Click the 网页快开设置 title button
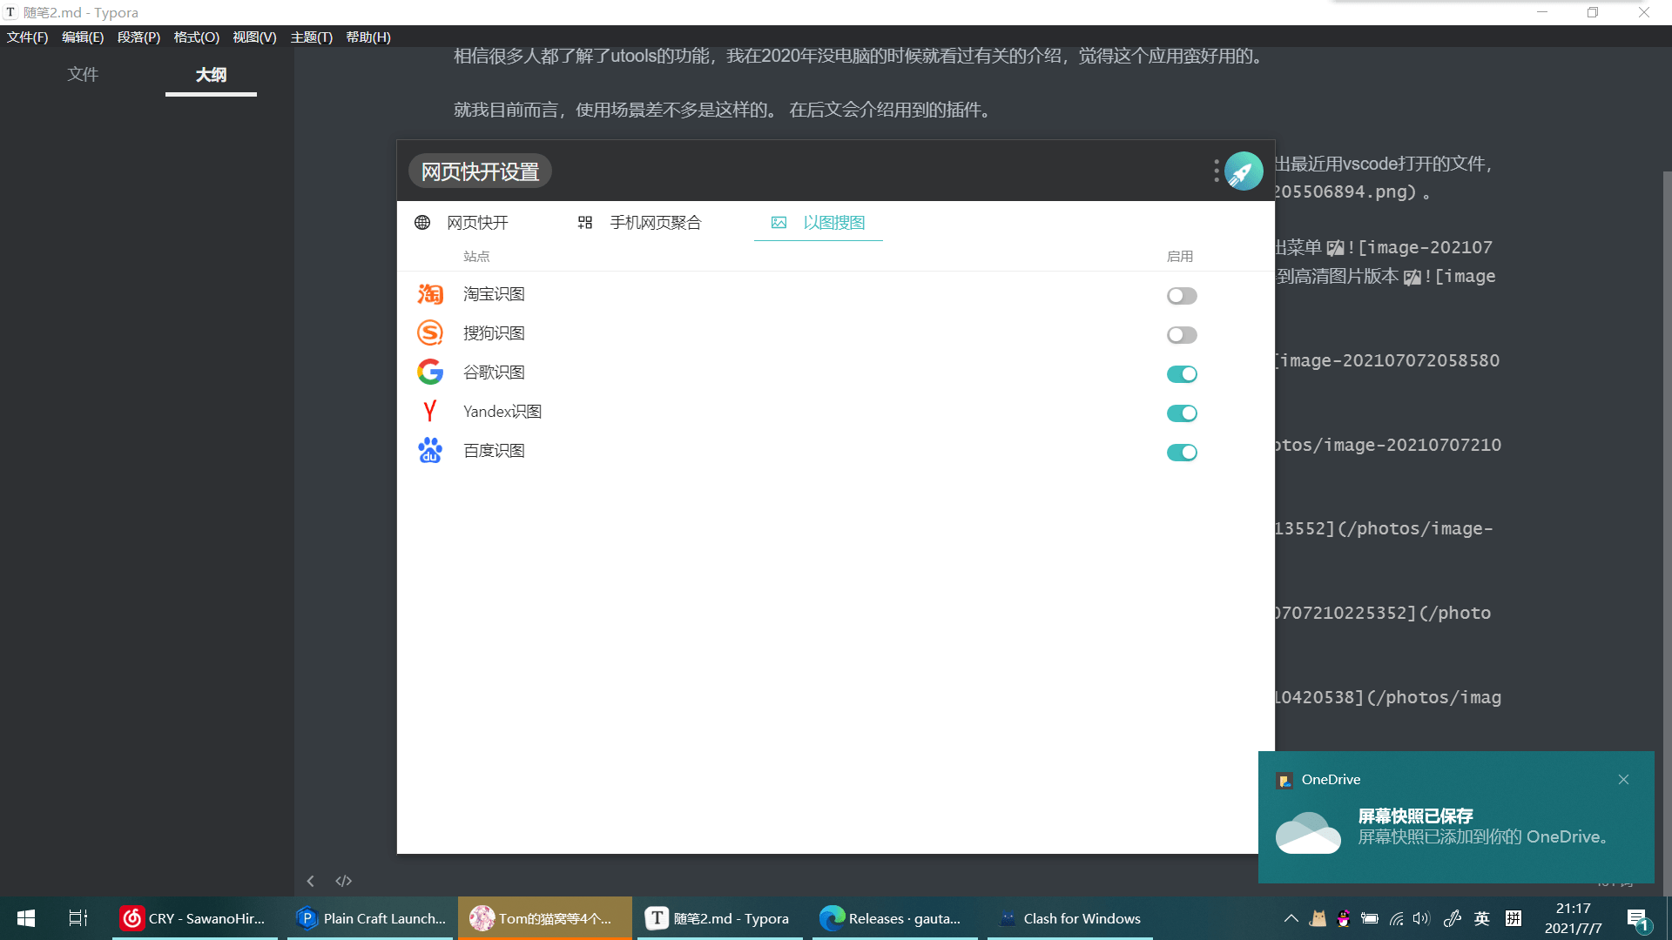Screen dimensions: 1672x940 coord(480,171)
